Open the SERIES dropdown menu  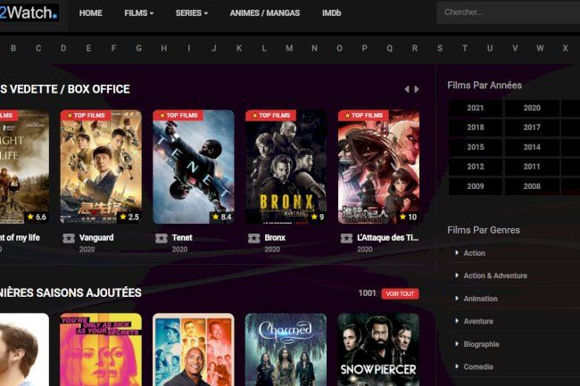click(x=191, y=13)
